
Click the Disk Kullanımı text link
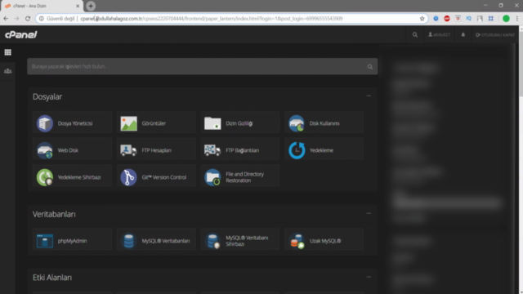324,123
